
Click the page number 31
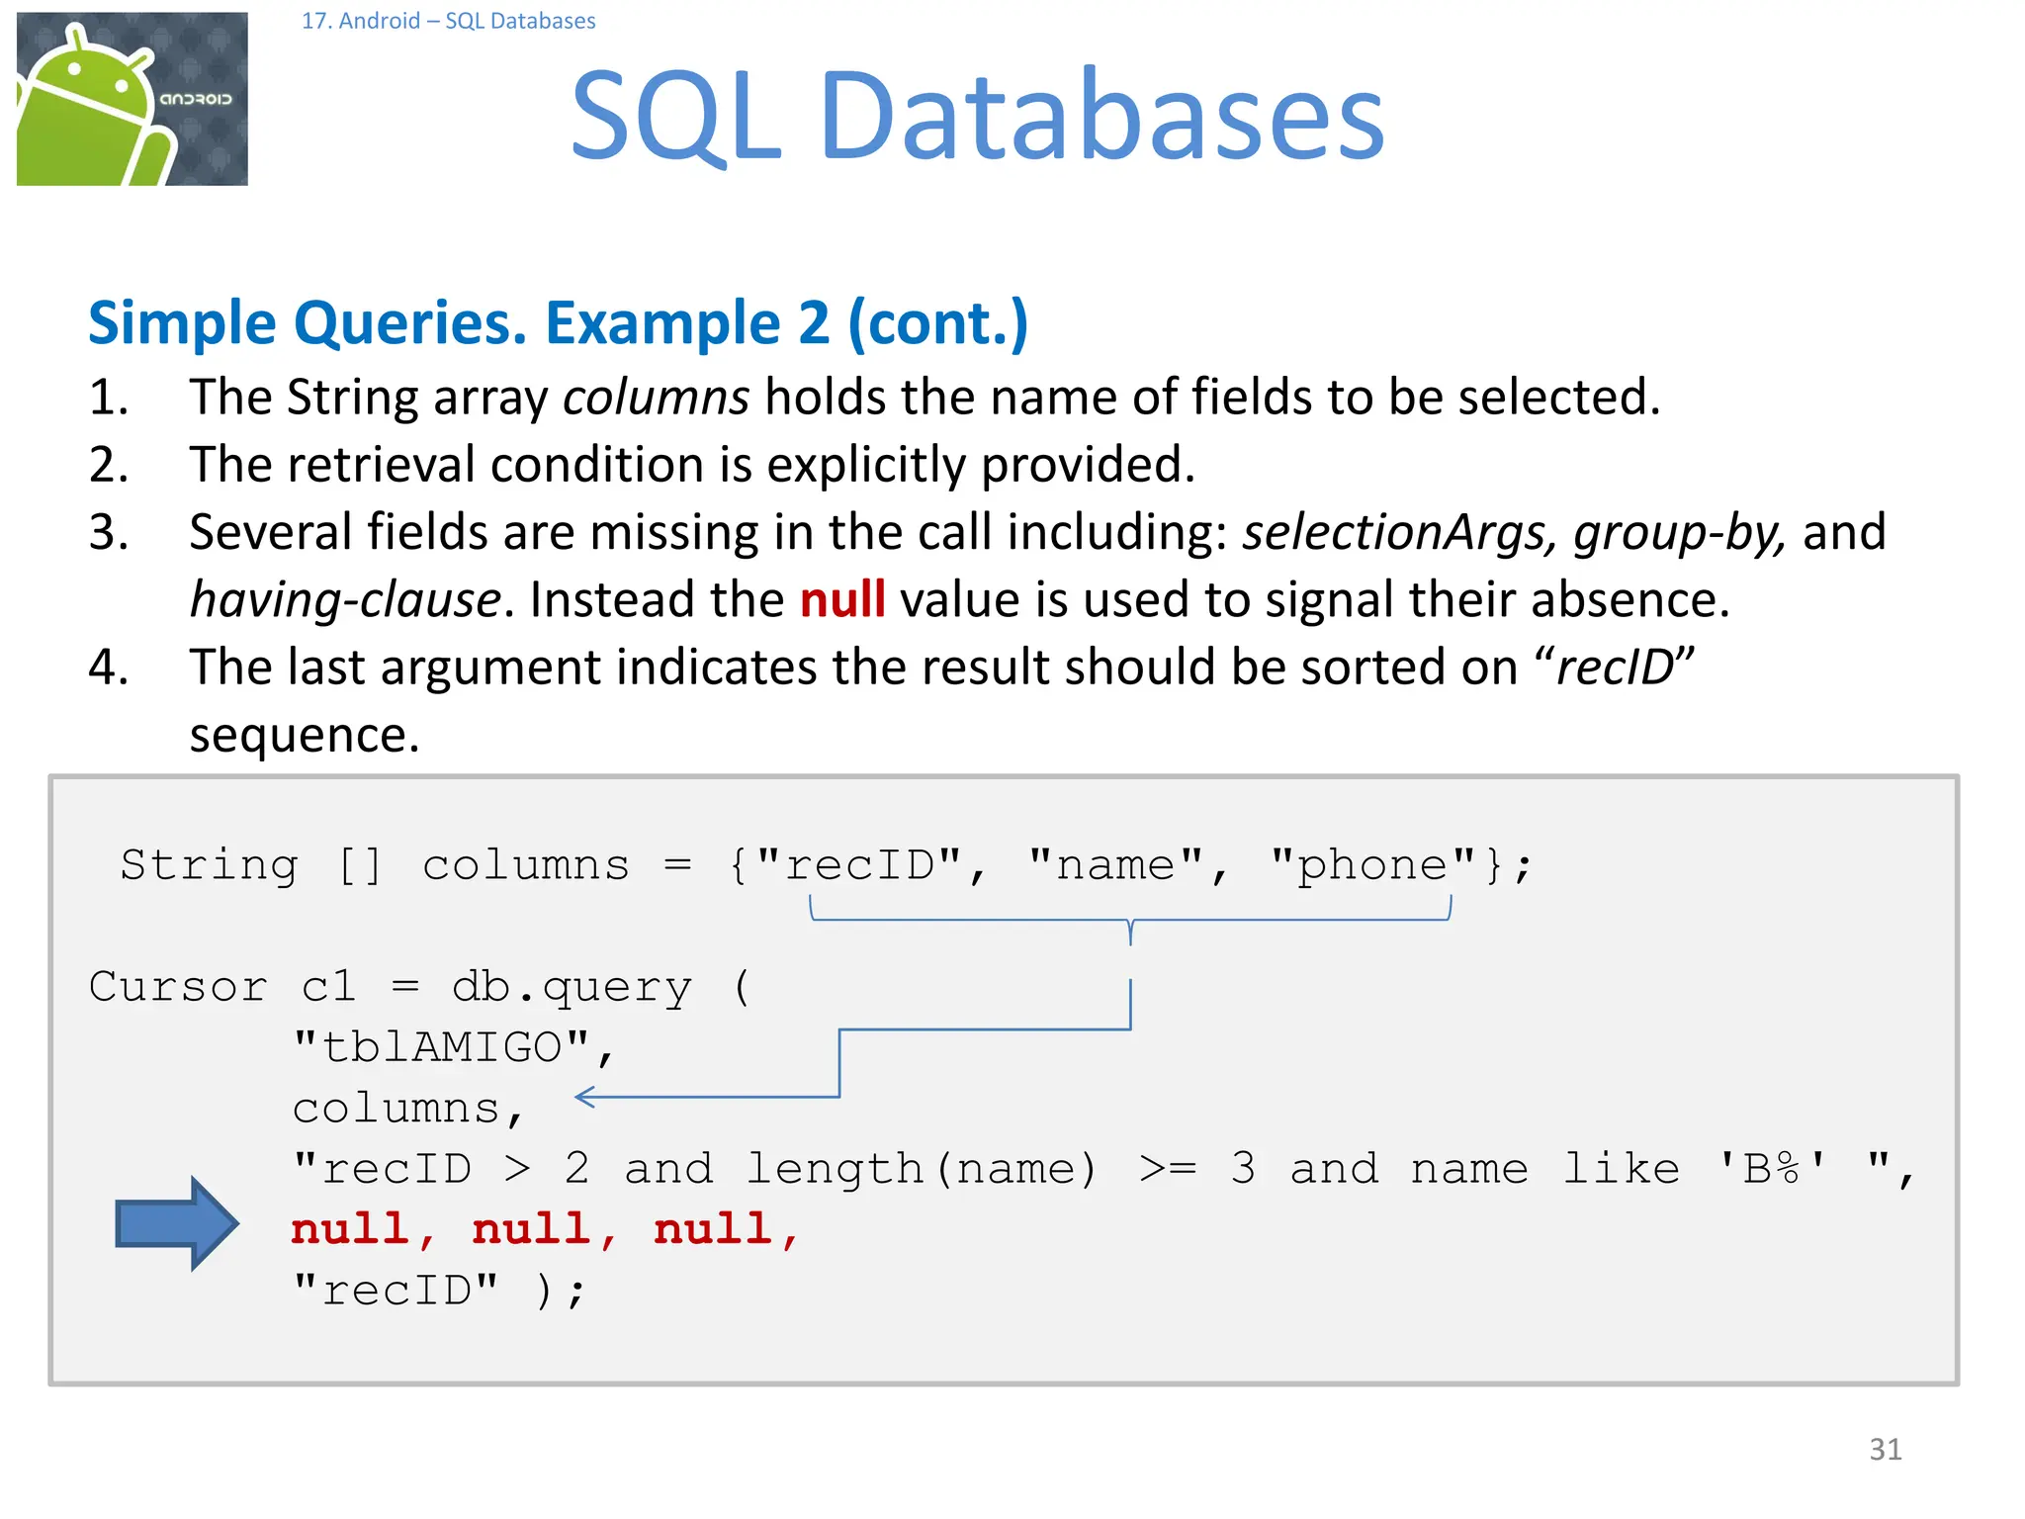(x=1886, y=1450)
